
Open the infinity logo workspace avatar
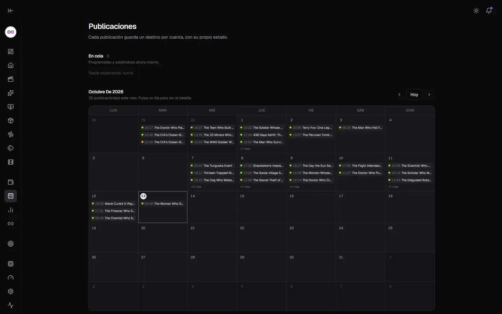(x=11, y=32)
